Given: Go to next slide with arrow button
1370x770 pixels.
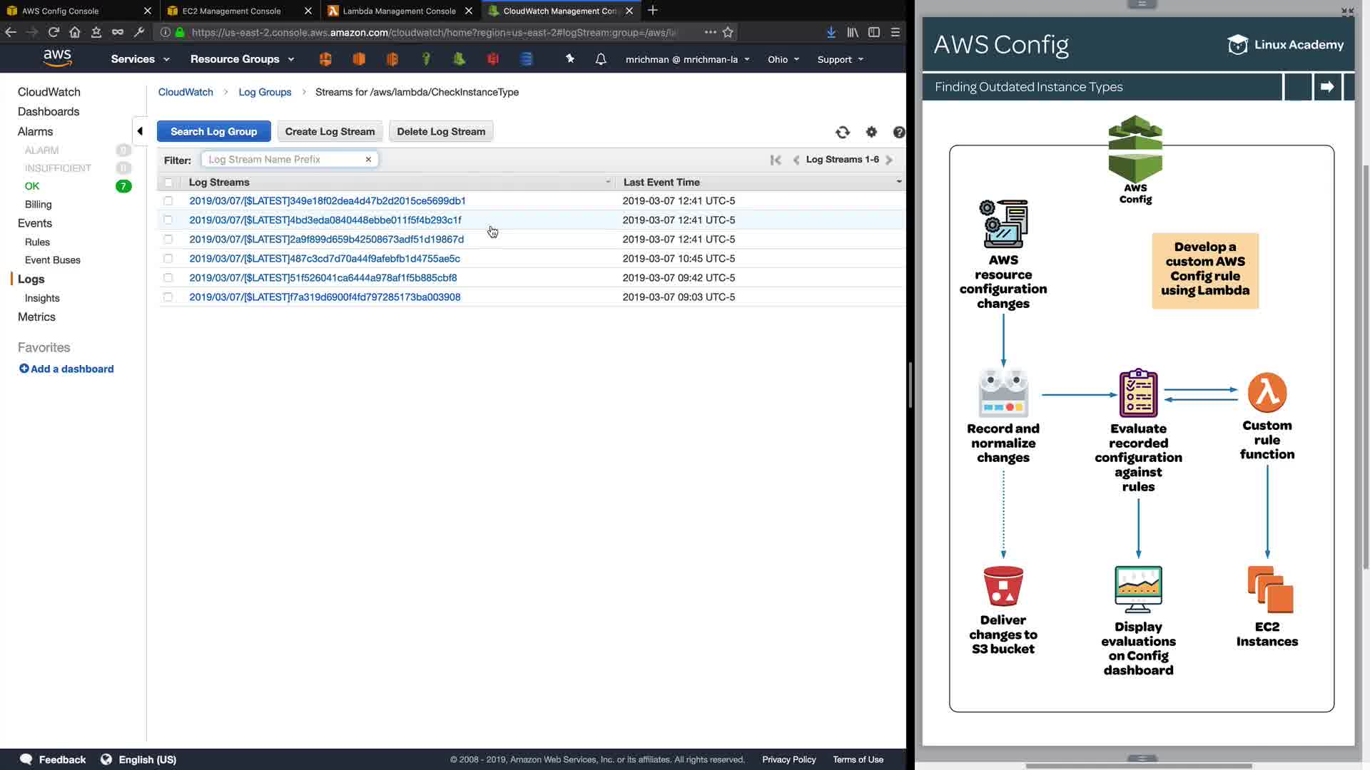Looking at the screenshot, I should click(1327, 87).
